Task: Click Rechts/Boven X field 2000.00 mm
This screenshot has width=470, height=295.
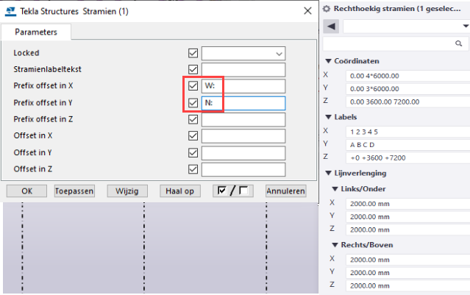Action: [408, 260]
